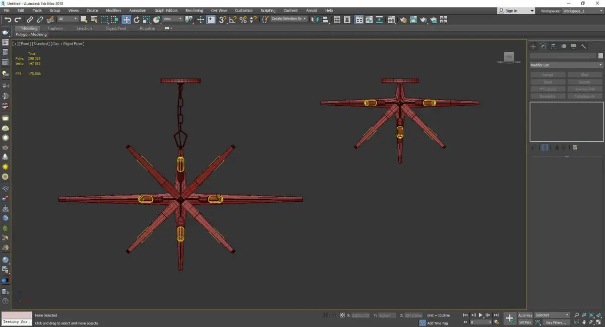This screenshot has width=605, height=327.
Task: Open the reference coordinate system View dropdown
Action: click(x=173, y=19)
